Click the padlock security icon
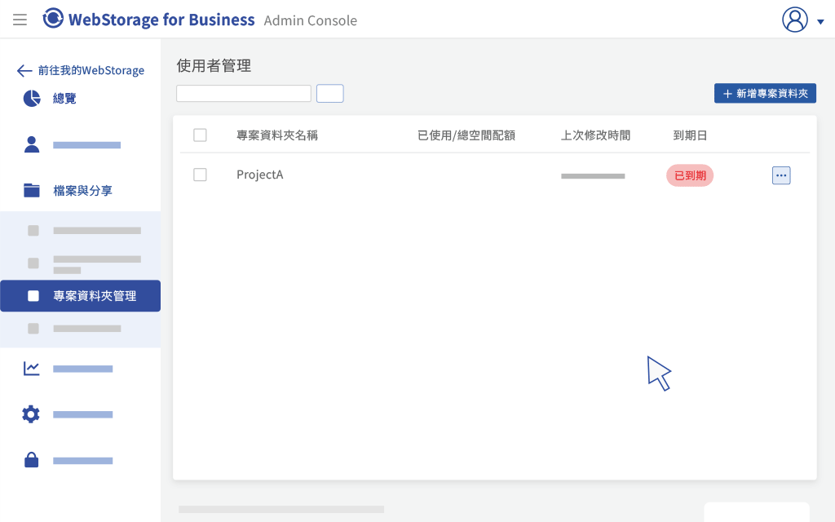Image resolution: width=835 pixels, height=522 pixels. [32, 460]
